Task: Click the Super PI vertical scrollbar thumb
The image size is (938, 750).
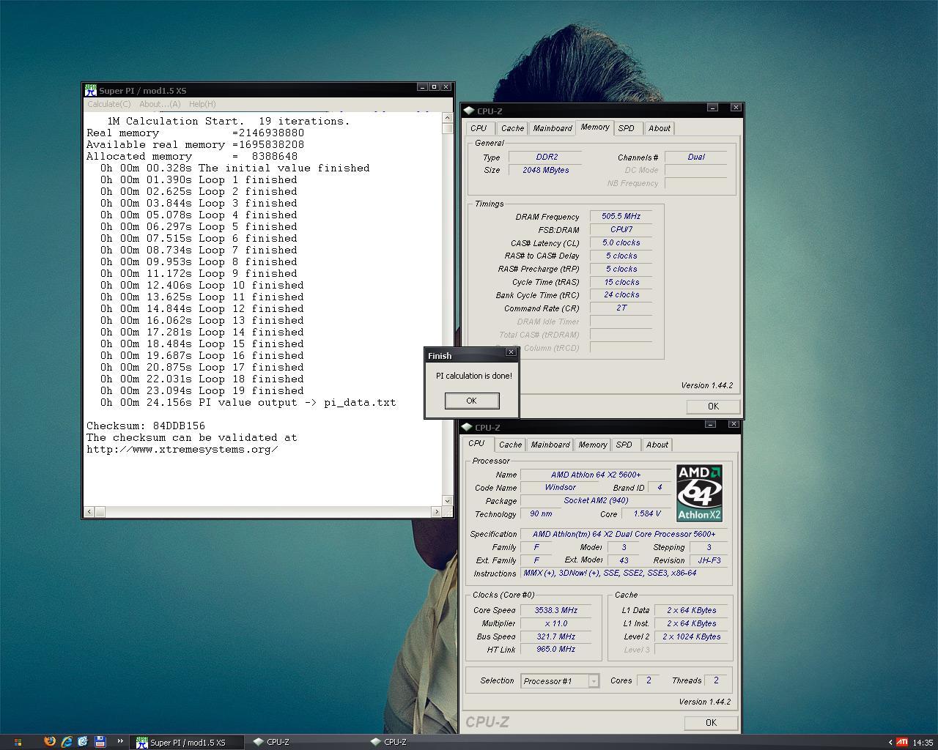Action: pyautogui.click(x=447, y=128)
